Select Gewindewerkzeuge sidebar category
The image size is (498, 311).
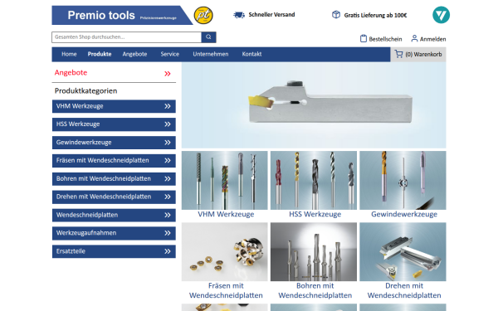pos(114,143)
